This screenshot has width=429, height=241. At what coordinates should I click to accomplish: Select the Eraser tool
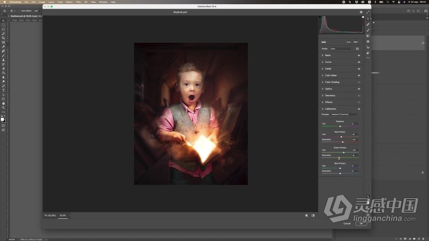coord(3,69)
